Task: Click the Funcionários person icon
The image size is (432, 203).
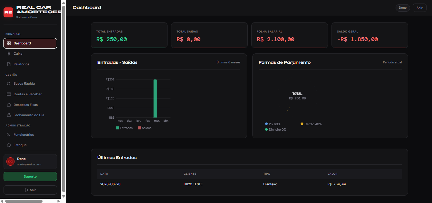Action: [9, 135]
